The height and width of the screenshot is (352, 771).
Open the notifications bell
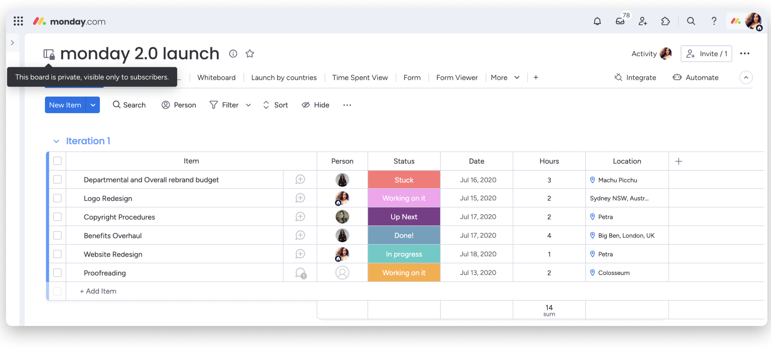(x=597, y=21)
